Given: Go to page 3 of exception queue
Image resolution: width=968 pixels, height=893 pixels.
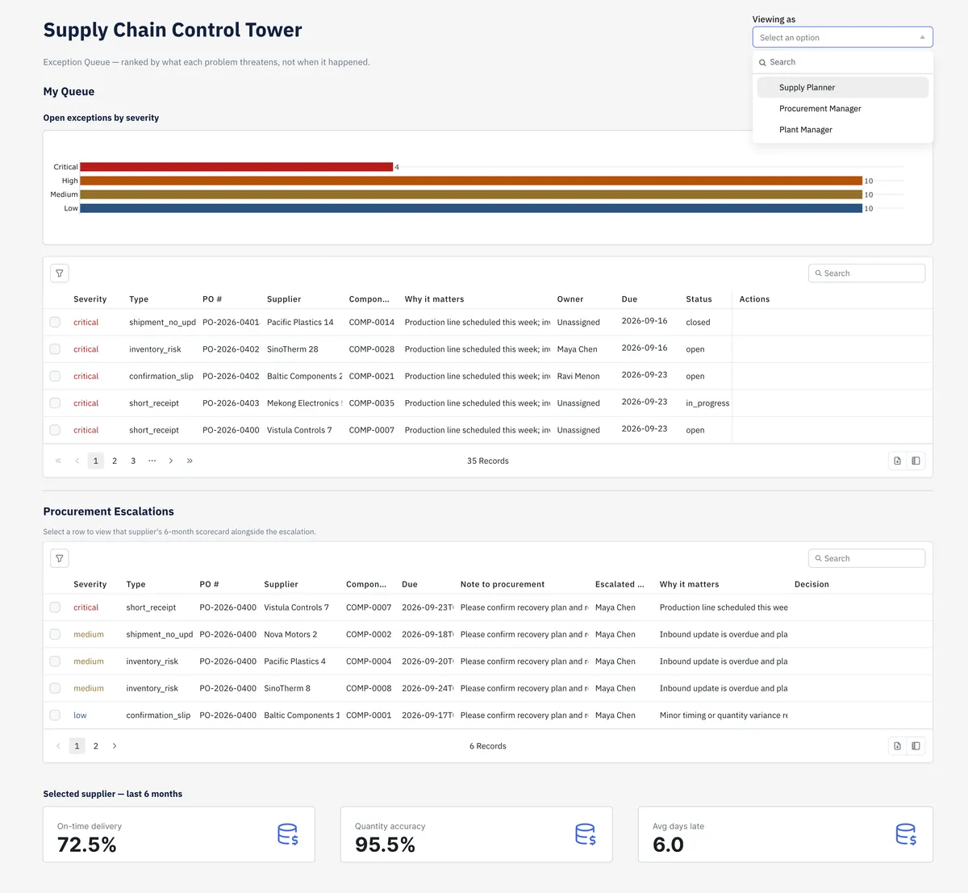Looking at the screenshot, I should click(133, 461).
